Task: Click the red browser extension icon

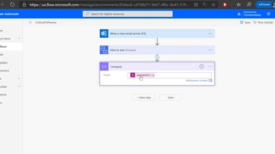Action: coord(225,5)
